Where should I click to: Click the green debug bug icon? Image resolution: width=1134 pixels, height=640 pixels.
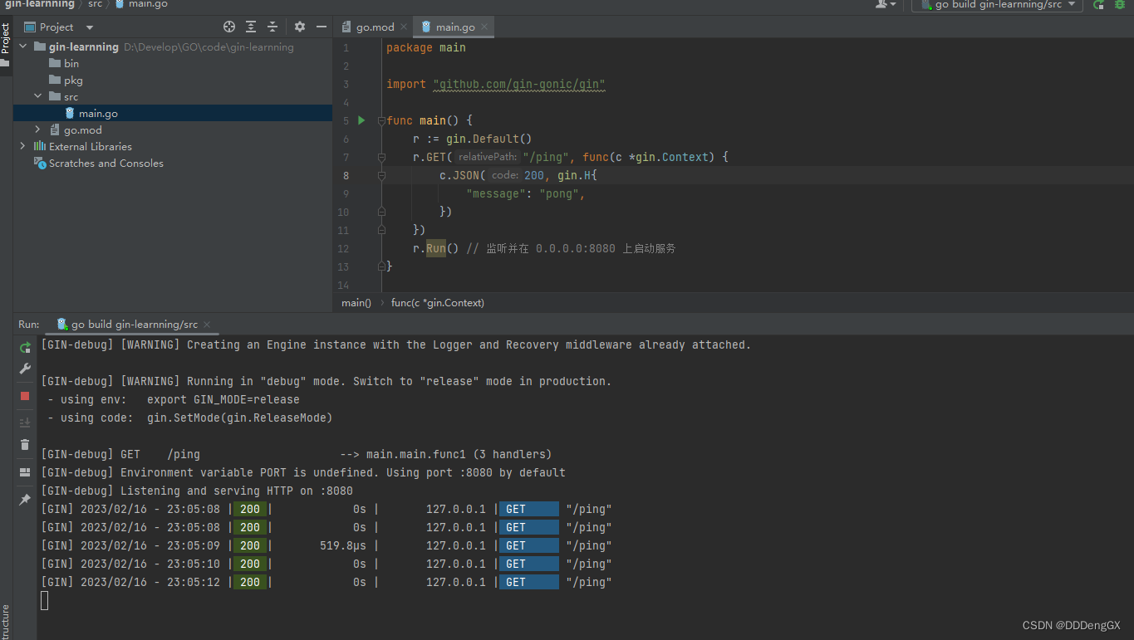point(1119,5)
